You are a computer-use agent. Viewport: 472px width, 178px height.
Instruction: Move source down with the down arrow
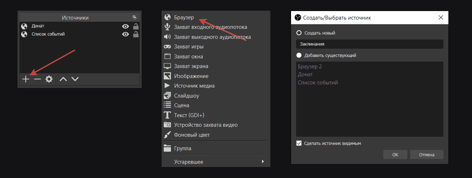tap(75, 79)
